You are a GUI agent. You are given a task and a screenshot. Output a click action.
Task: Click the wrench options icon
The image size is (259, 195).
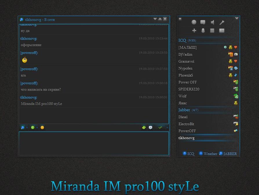pos(222,22)
